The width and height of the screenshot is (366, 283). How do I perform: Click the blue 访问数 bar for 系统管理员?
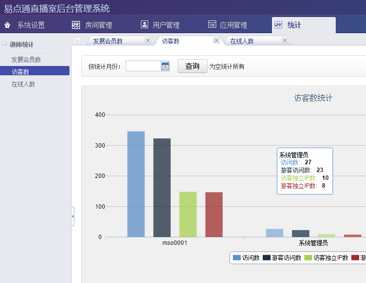click(274, 233)
